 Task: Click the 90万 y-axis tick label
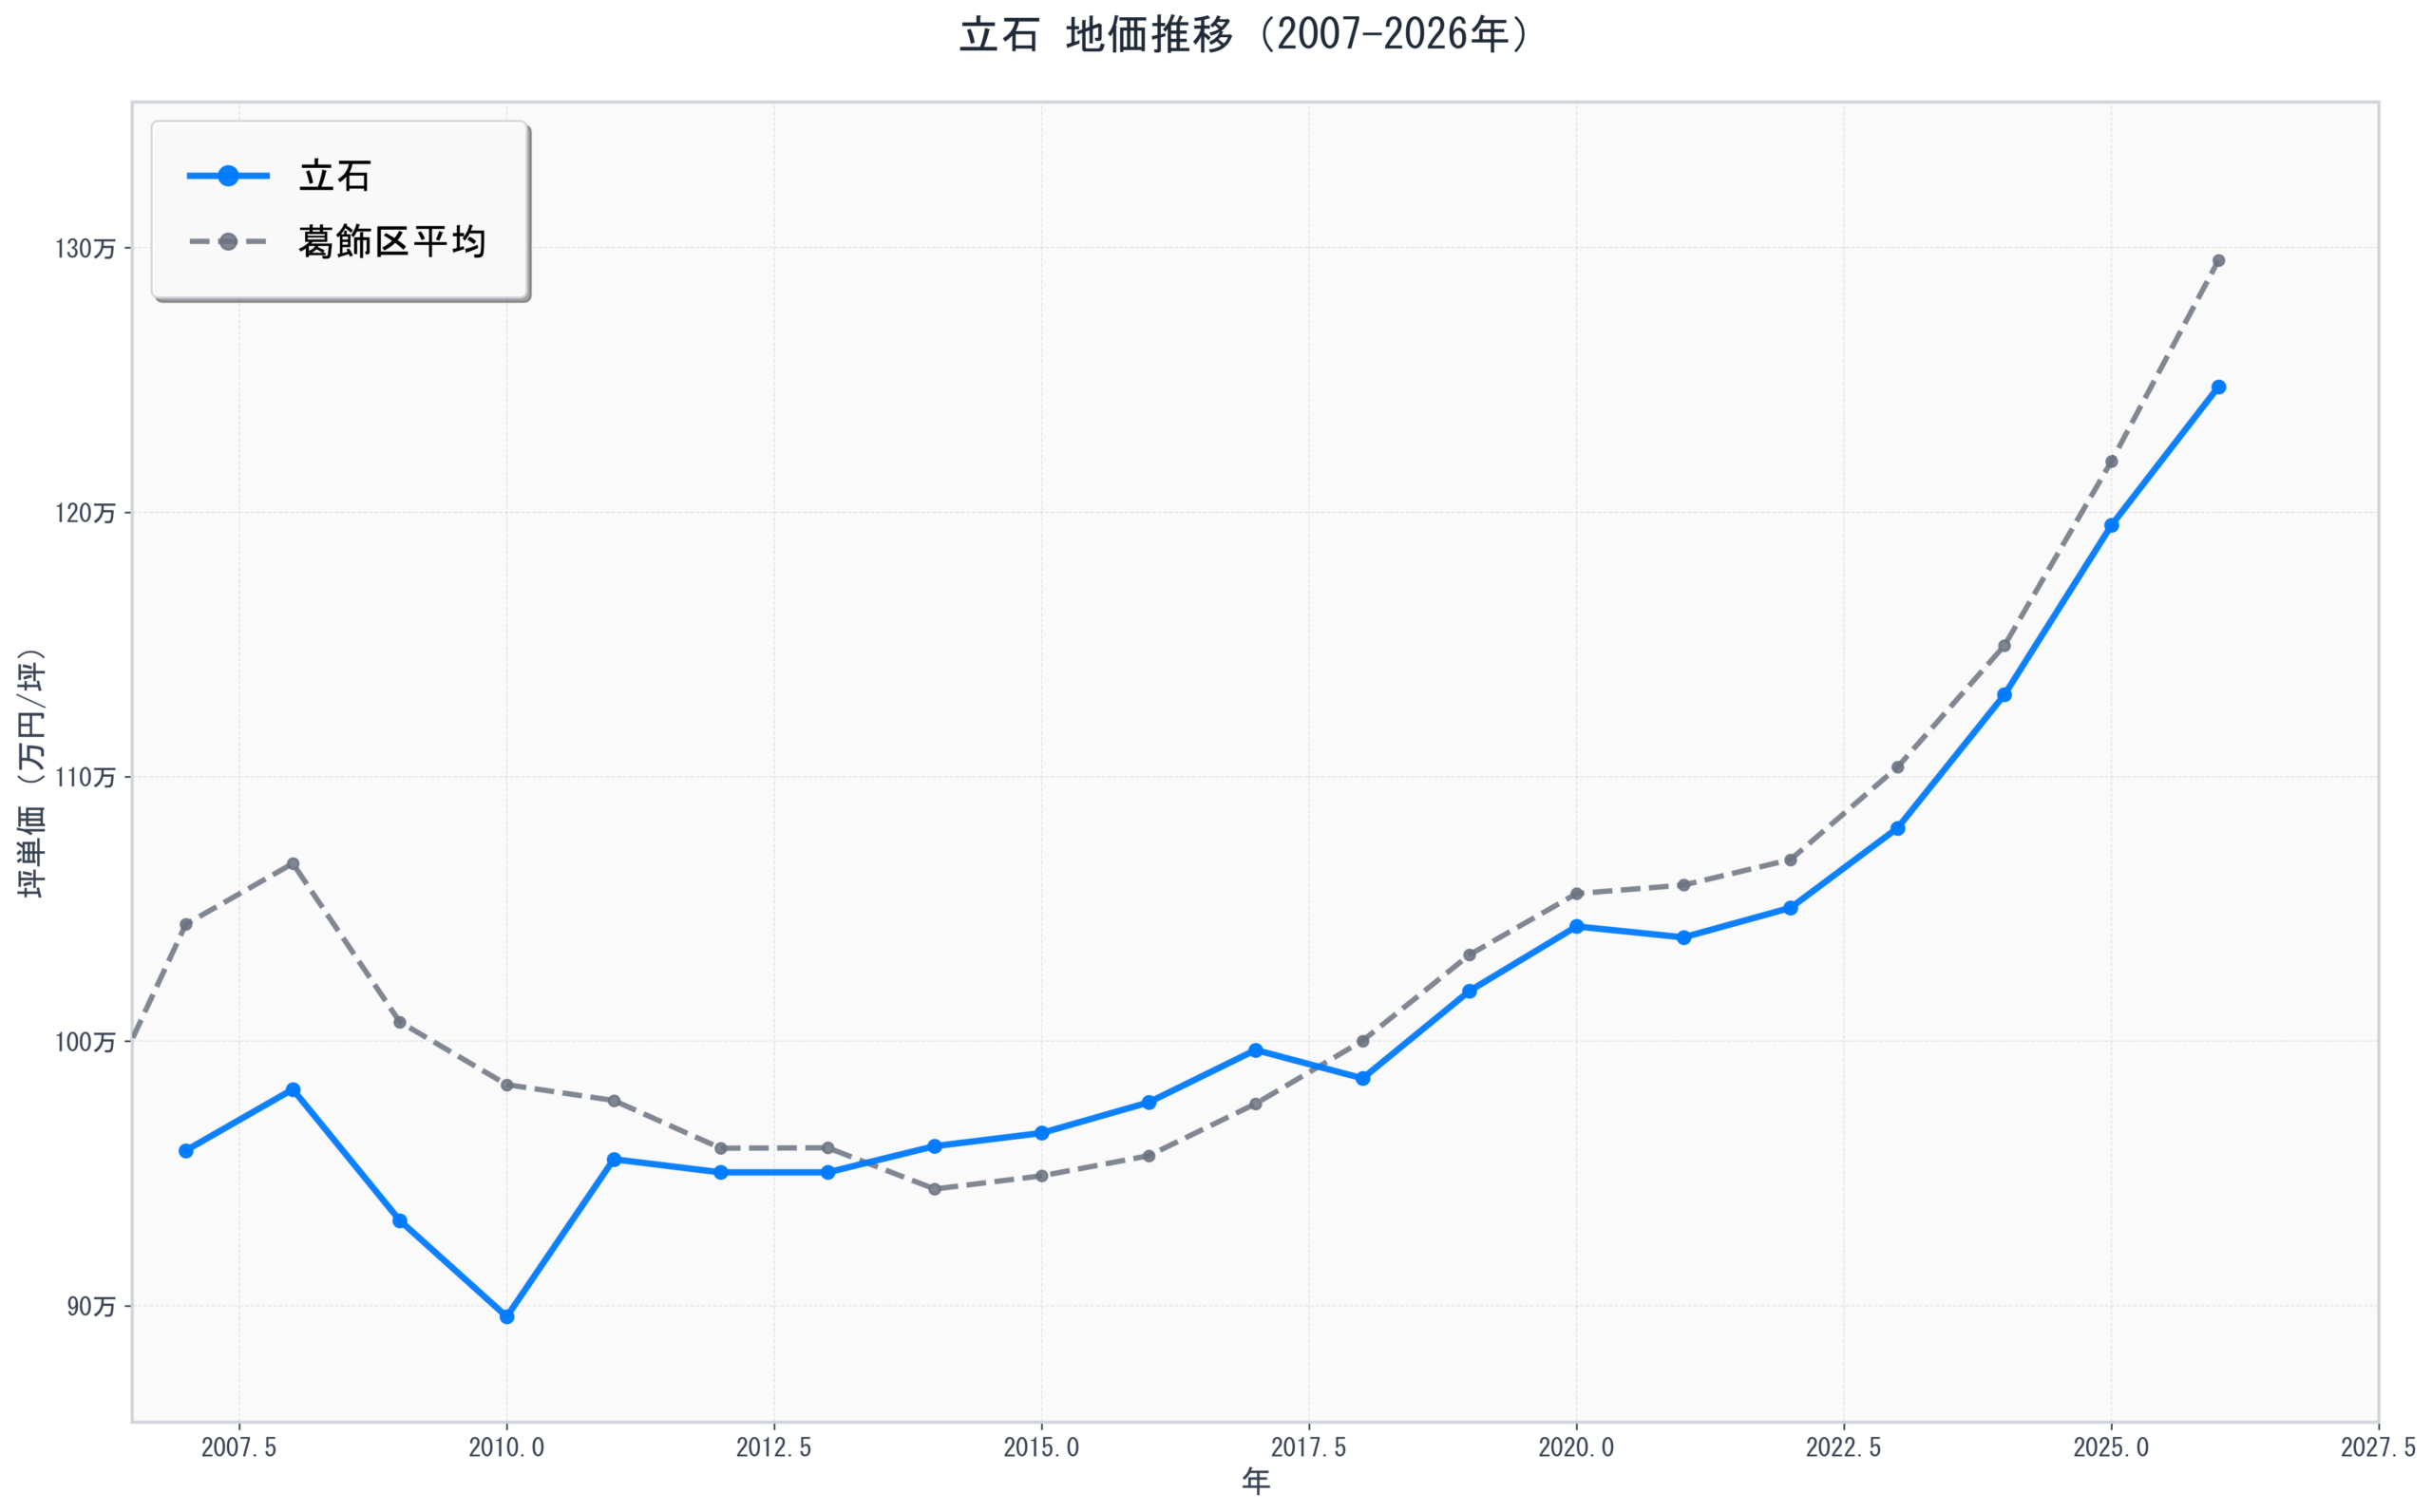tap(91, 1307)
